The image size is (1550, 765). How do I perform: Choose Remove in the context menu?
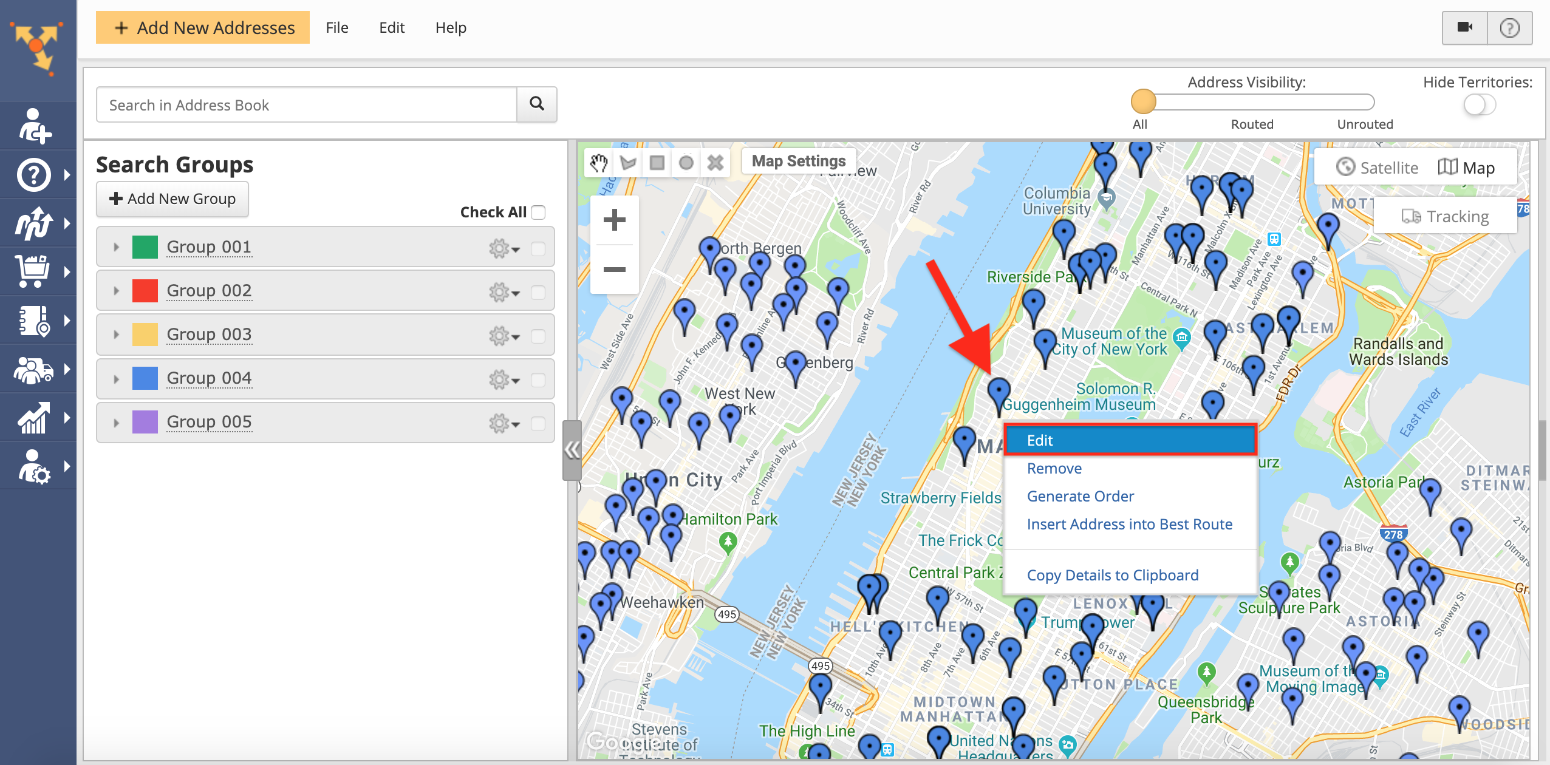[1054, 468]
